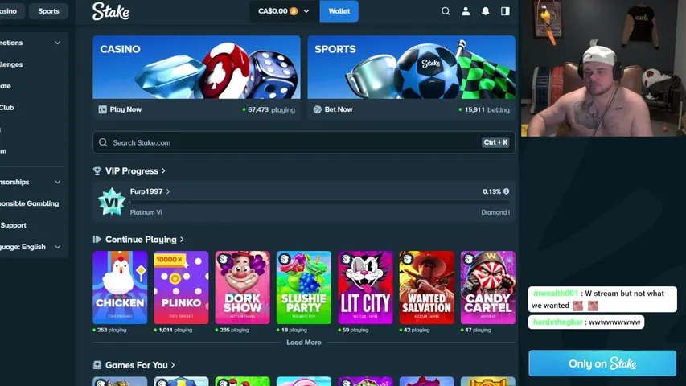Screen dimensions: 686x386
Task: Click the Ctrl + K shortcut badge
Action: [495, 142]
